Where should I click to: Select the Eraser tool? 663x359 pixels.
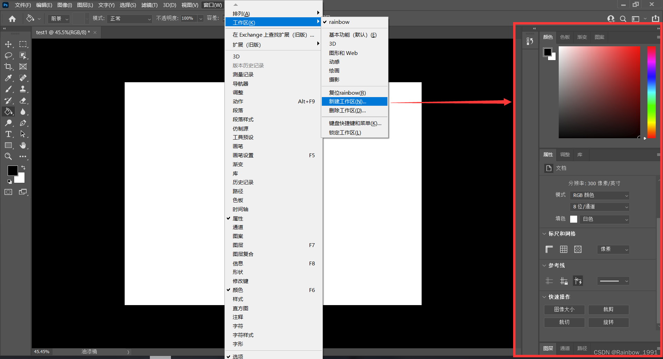23,101
